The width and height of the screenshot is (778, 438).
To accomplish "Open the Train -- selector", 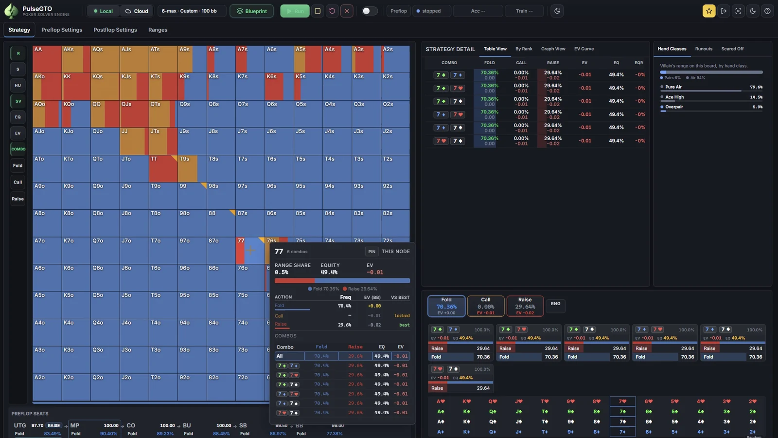I will pos(524,11).
